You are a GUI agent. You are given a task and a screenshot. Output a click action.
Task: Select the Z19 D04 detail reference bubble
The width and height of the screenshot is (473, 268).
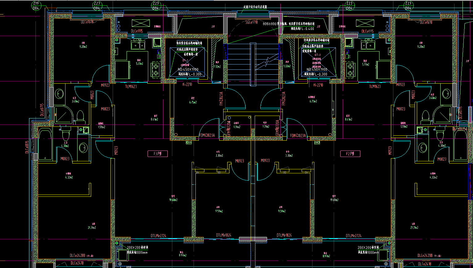point(36,6)
